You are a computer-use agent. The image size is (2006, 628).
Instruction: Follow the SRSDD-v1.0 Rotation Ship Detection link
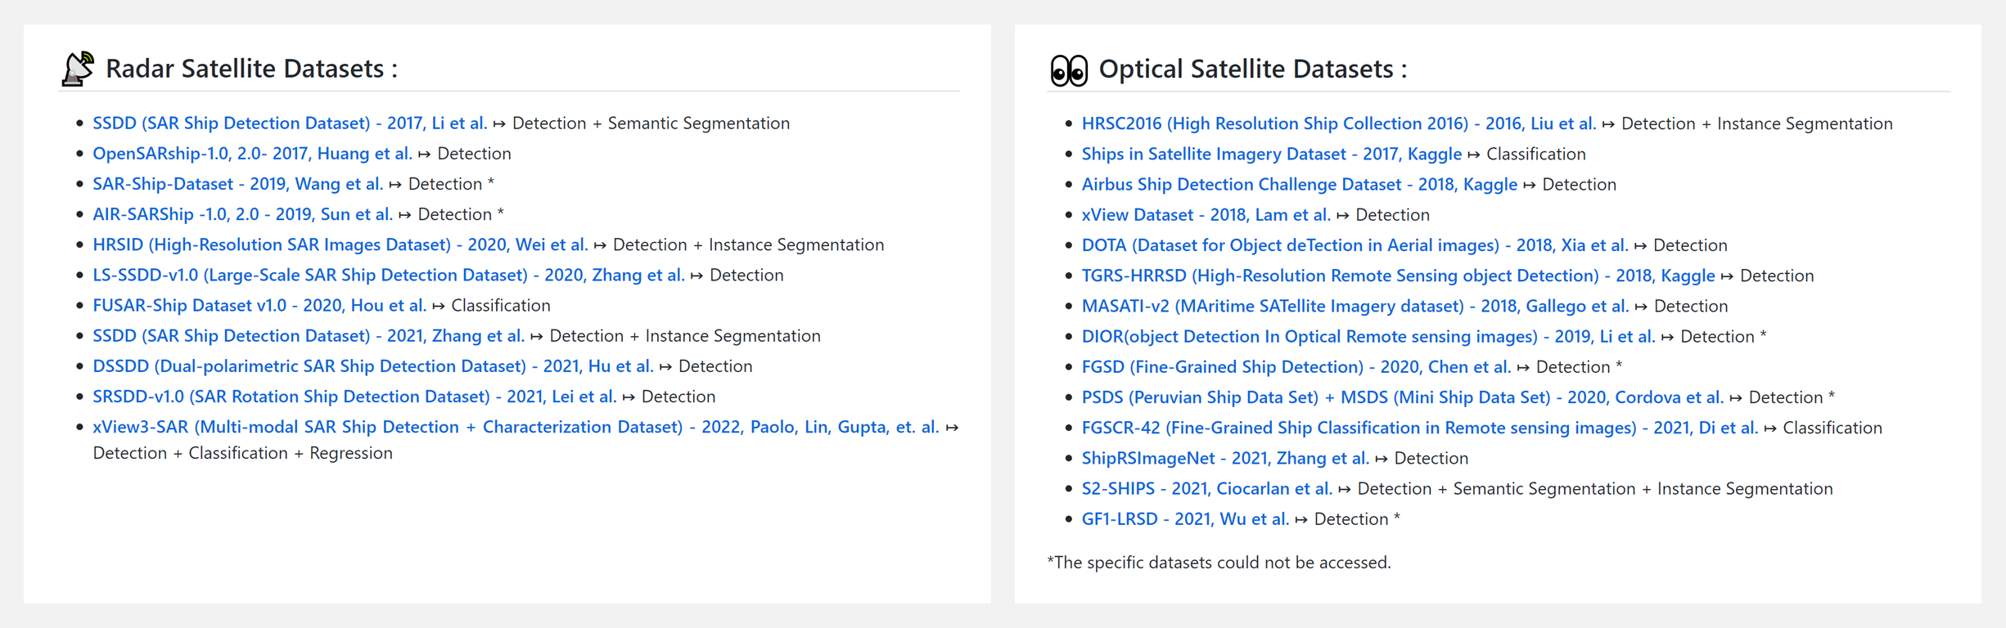pos(354,396)
